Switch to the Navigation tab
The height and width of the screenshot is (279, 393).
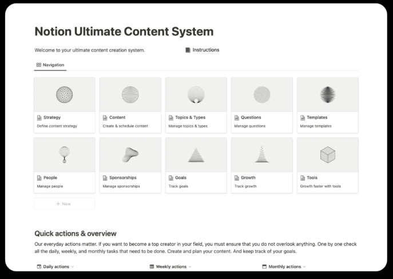coord(50,65)
